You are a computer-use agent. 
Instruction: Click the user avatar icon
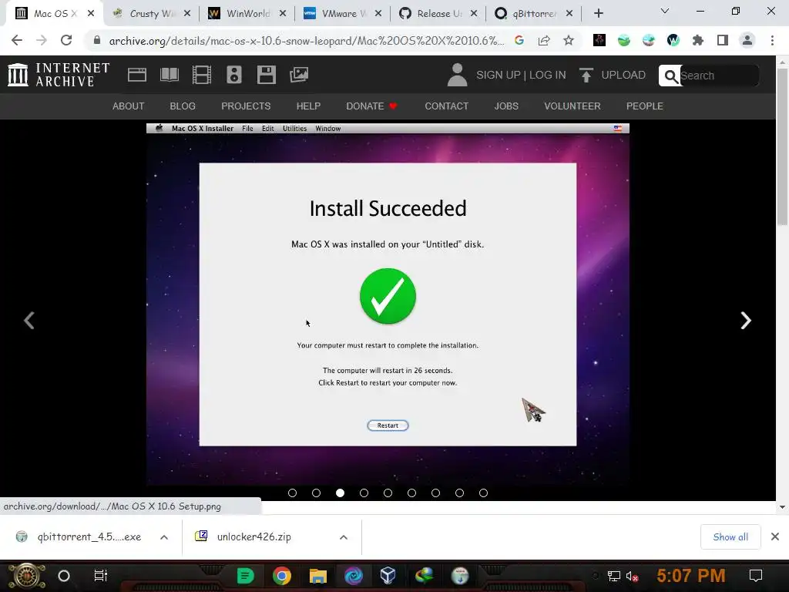458,75
